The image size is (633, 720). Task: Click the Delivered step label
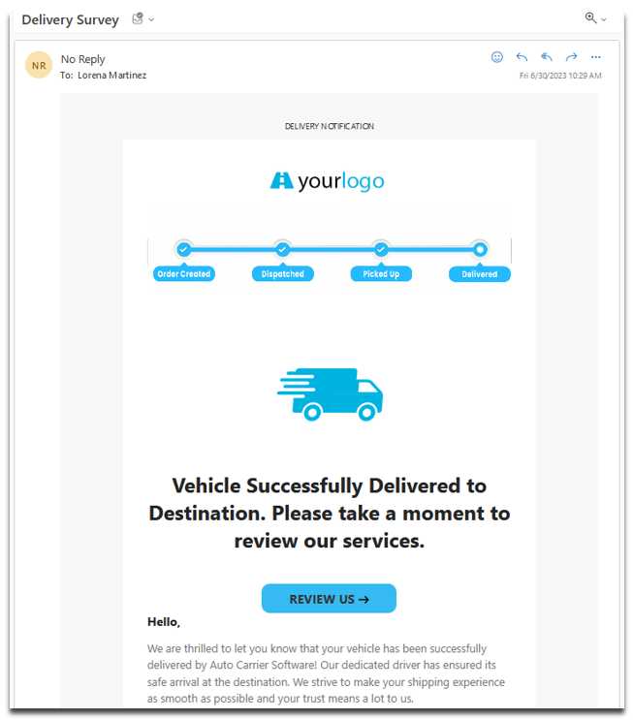pyautogui.click(x=480, y=273)
